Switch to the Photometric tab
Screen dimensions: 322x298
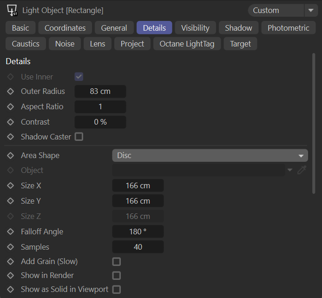pyautogui.click(x=288, y=28)
